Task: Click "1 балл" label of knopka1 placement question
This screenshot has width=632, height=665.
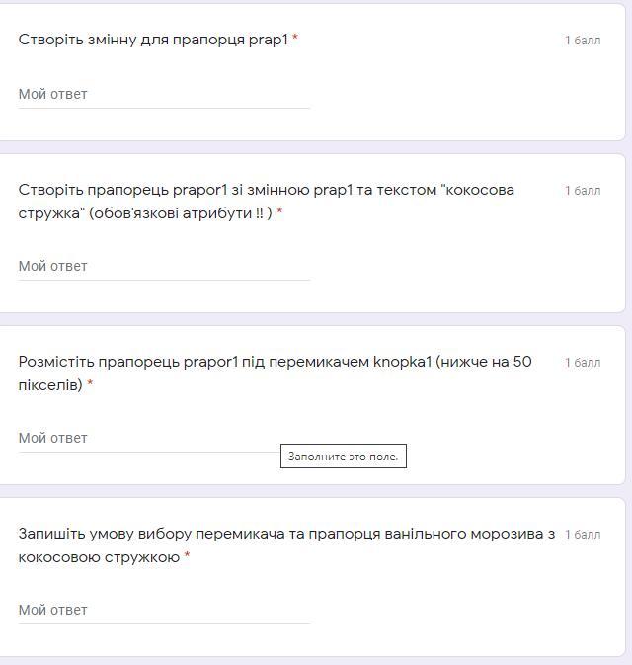Action: tap(583, 363)
